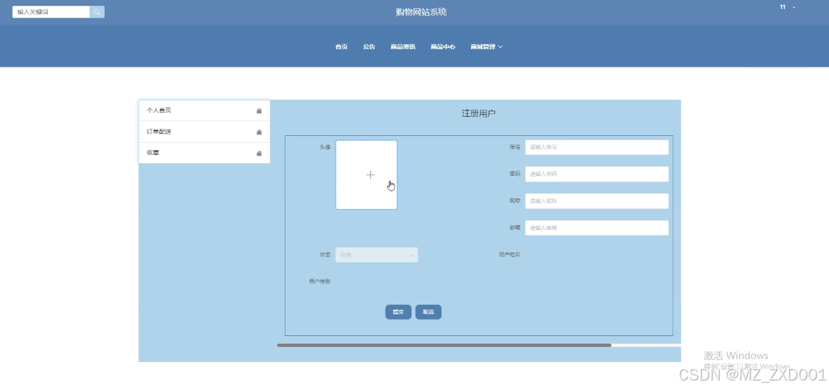Click the 取消 cancel button
This screenshot has width=829, height=388.
click(x=429, y=312)
